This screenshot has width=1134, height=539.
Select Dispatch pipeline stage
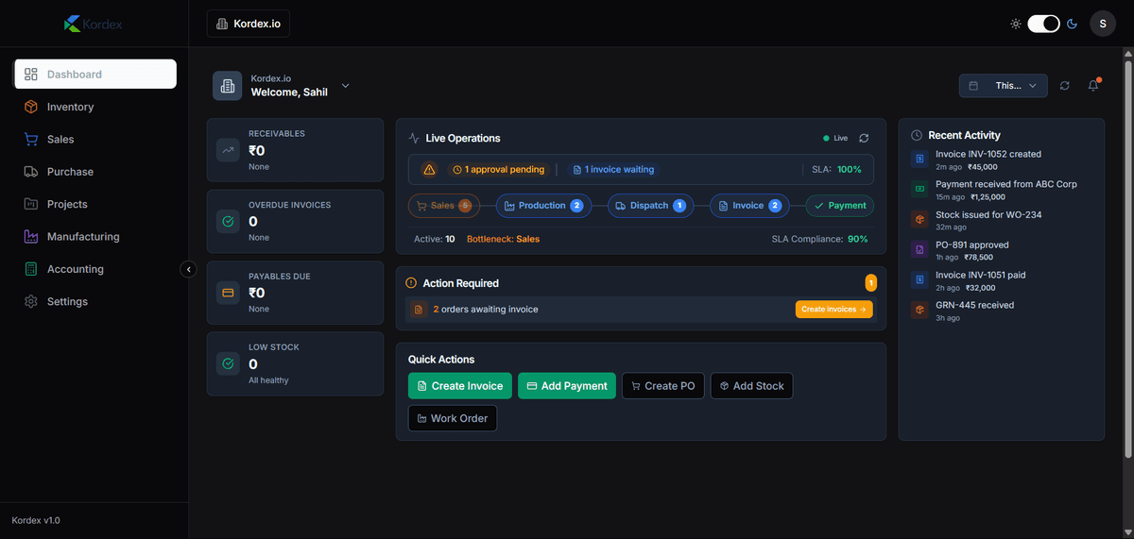point(650,206)
